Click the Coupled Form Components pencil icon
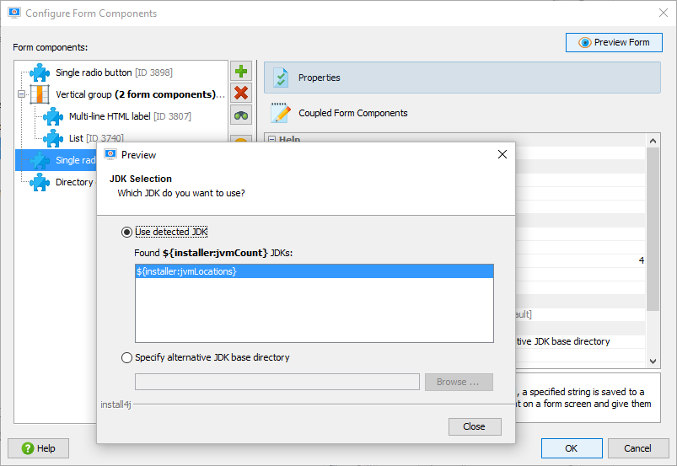Viewport: 677px width, 466px height. pyautogui.click(x=281, y=113)
